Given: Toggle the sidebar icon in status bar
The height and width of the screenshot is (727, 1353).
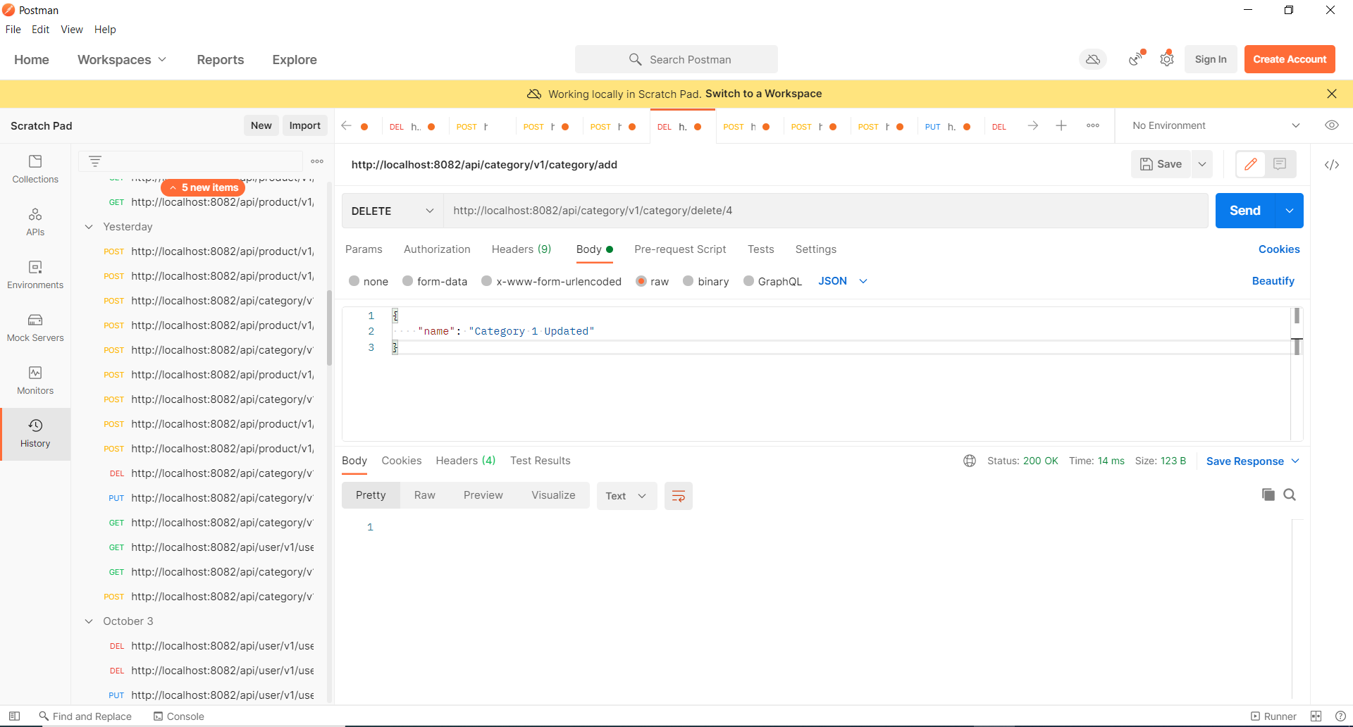Looking at the screenshot, I should tap(14, 716).
